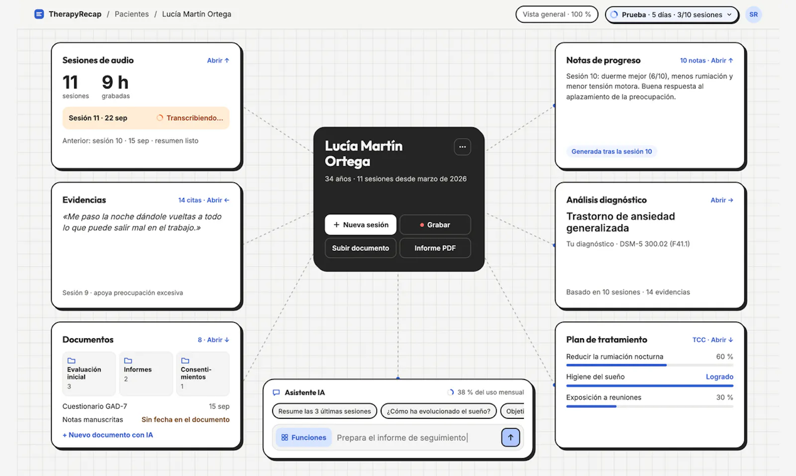796x476 pixels.
Task: Click the Grabar record button
Action: [x=435, y=225]
